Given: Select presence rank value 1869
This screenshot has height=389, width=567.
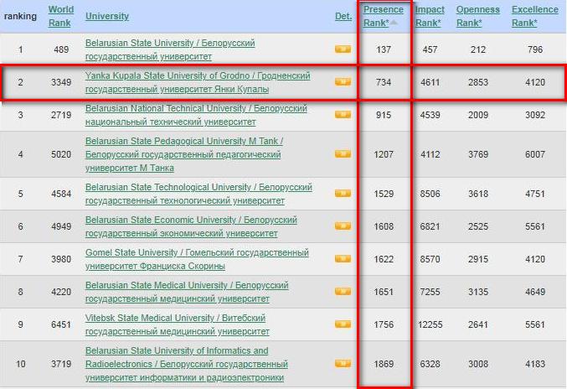Looking at the screenshot, I should 384,364.
